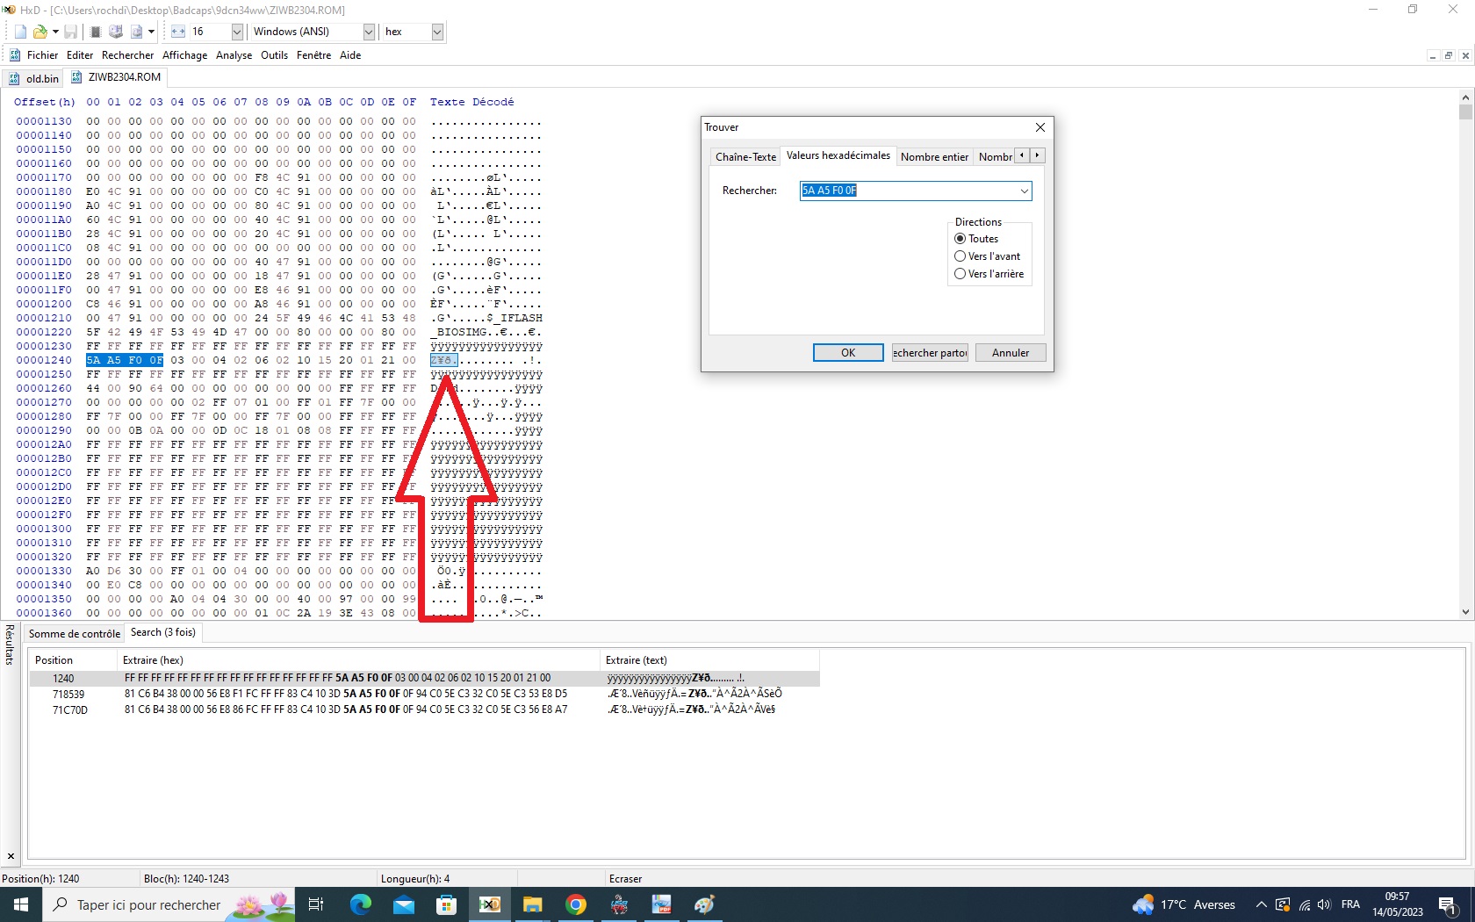Image resolution: width=1475 pixels, height=922 pixels.
Task: Open the Affichage menu
Action: [185, 55]
